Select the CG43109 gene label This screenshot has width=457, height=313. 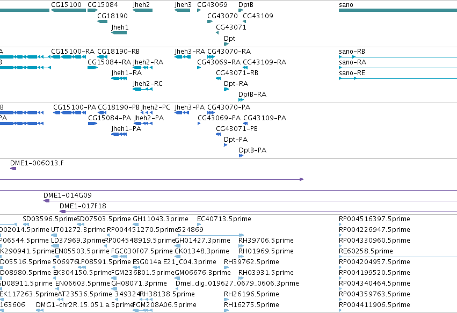258,16
